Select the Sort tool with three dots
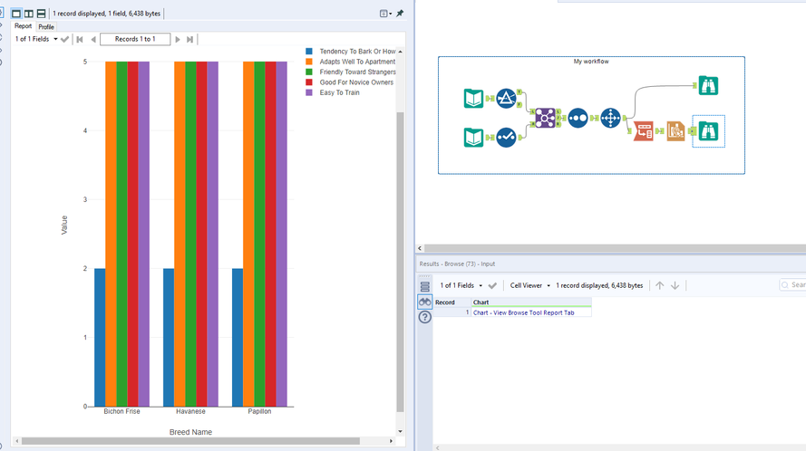Screen dimensions: 806x451 click(x=578, y=118)
